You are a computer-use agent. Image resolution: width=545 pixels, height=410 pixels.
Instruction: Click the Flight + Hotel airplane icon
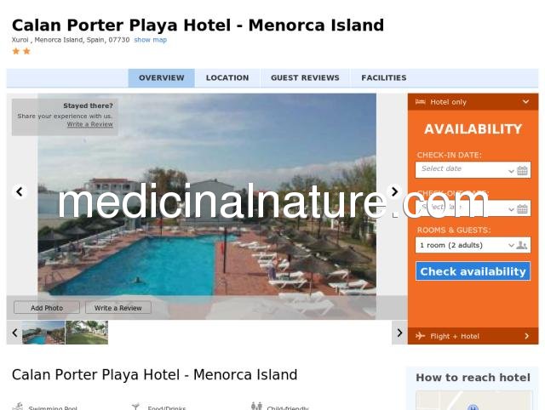[x=420, y=336]
